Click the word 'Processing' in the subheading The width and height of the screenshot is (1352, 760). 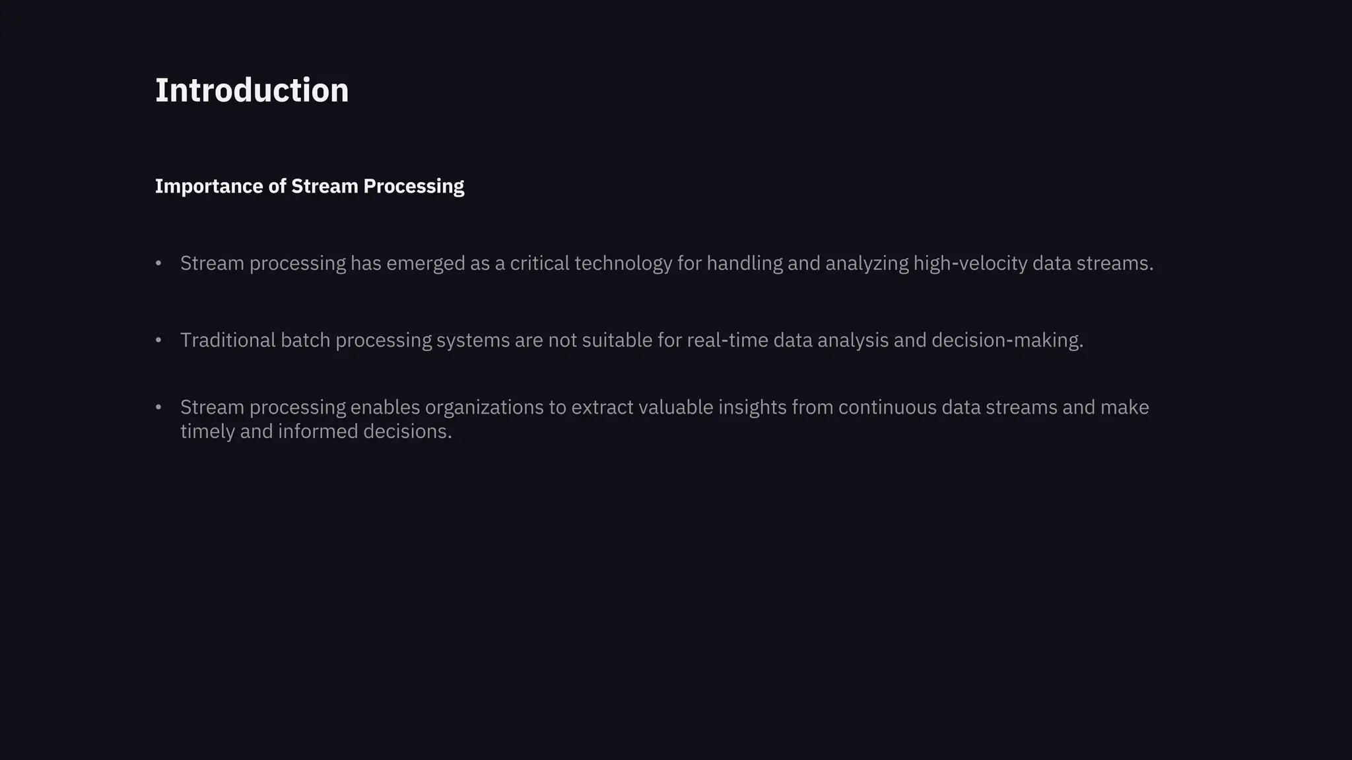tap(413, 187)
